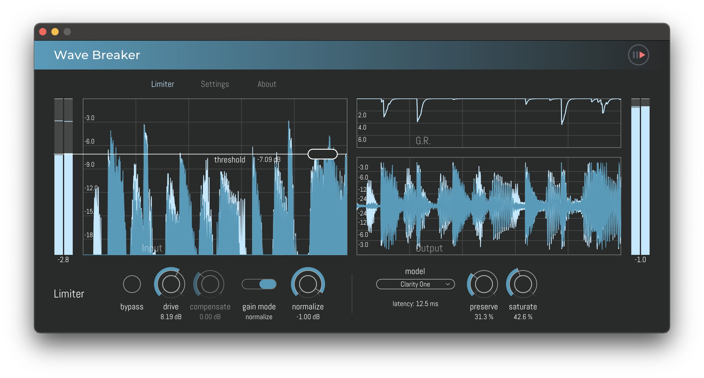Click the compensate knob
Image resolution: width=704 pixels, height=378 pixels.
[209, 284]
